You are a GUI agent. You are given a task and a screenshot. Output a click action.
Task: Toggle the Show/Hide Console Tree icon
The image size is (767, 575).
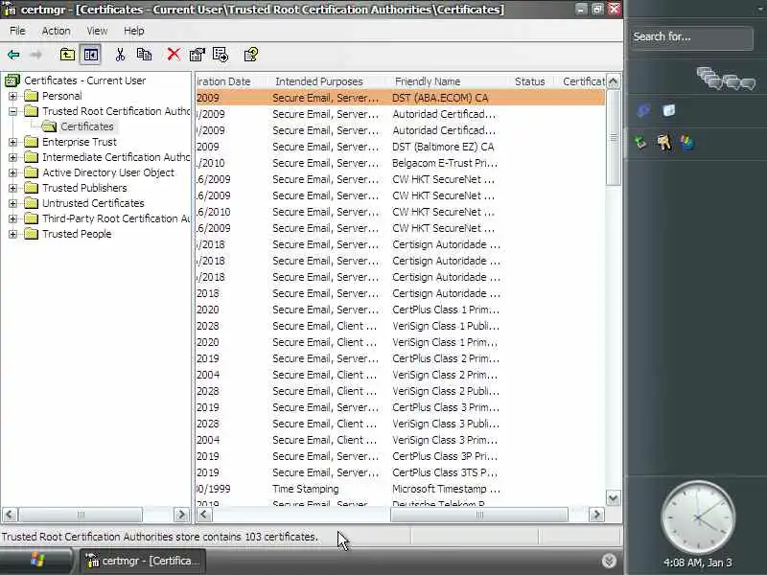[x=90, y=55]
